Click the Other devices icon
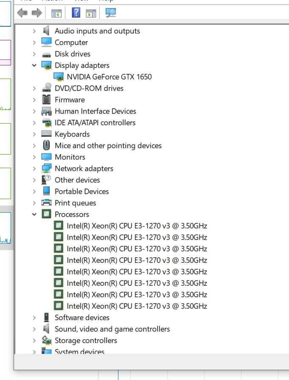 [46, 180]
